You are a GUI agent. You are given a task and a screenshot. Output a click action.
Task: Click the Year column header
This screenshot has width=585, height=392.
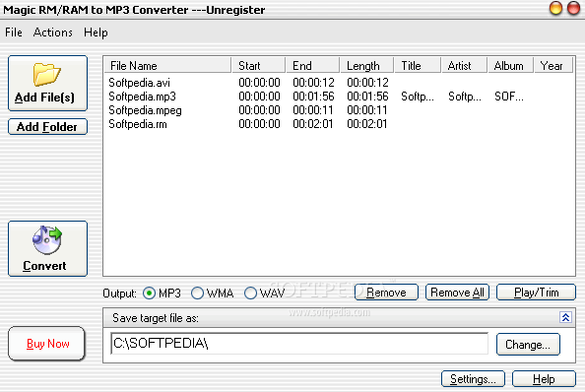(553, 65)
